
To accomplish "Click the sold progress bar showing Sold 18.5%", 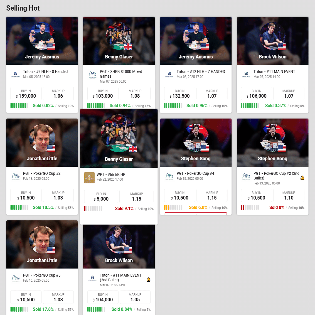I will (19, 207).
